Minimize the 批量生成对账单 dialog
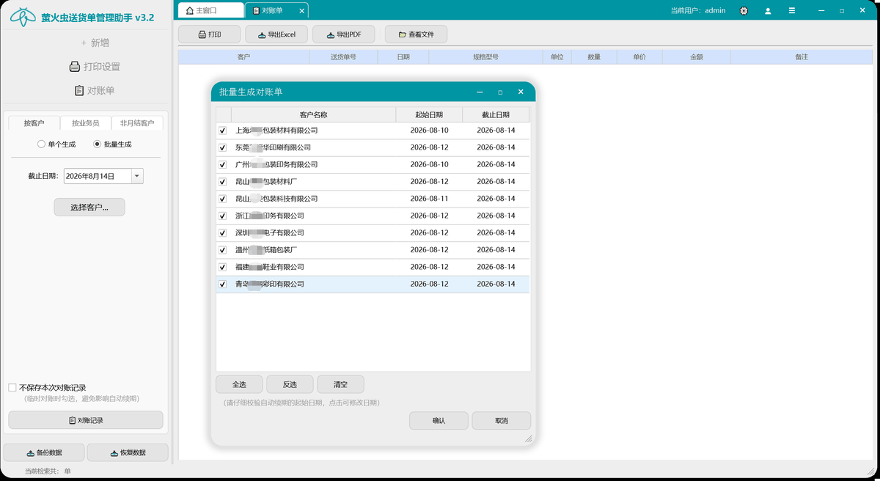 coord(480,92)
